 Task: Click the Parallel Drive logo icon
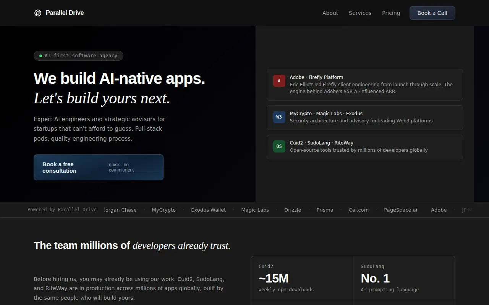tap(38, 13)
